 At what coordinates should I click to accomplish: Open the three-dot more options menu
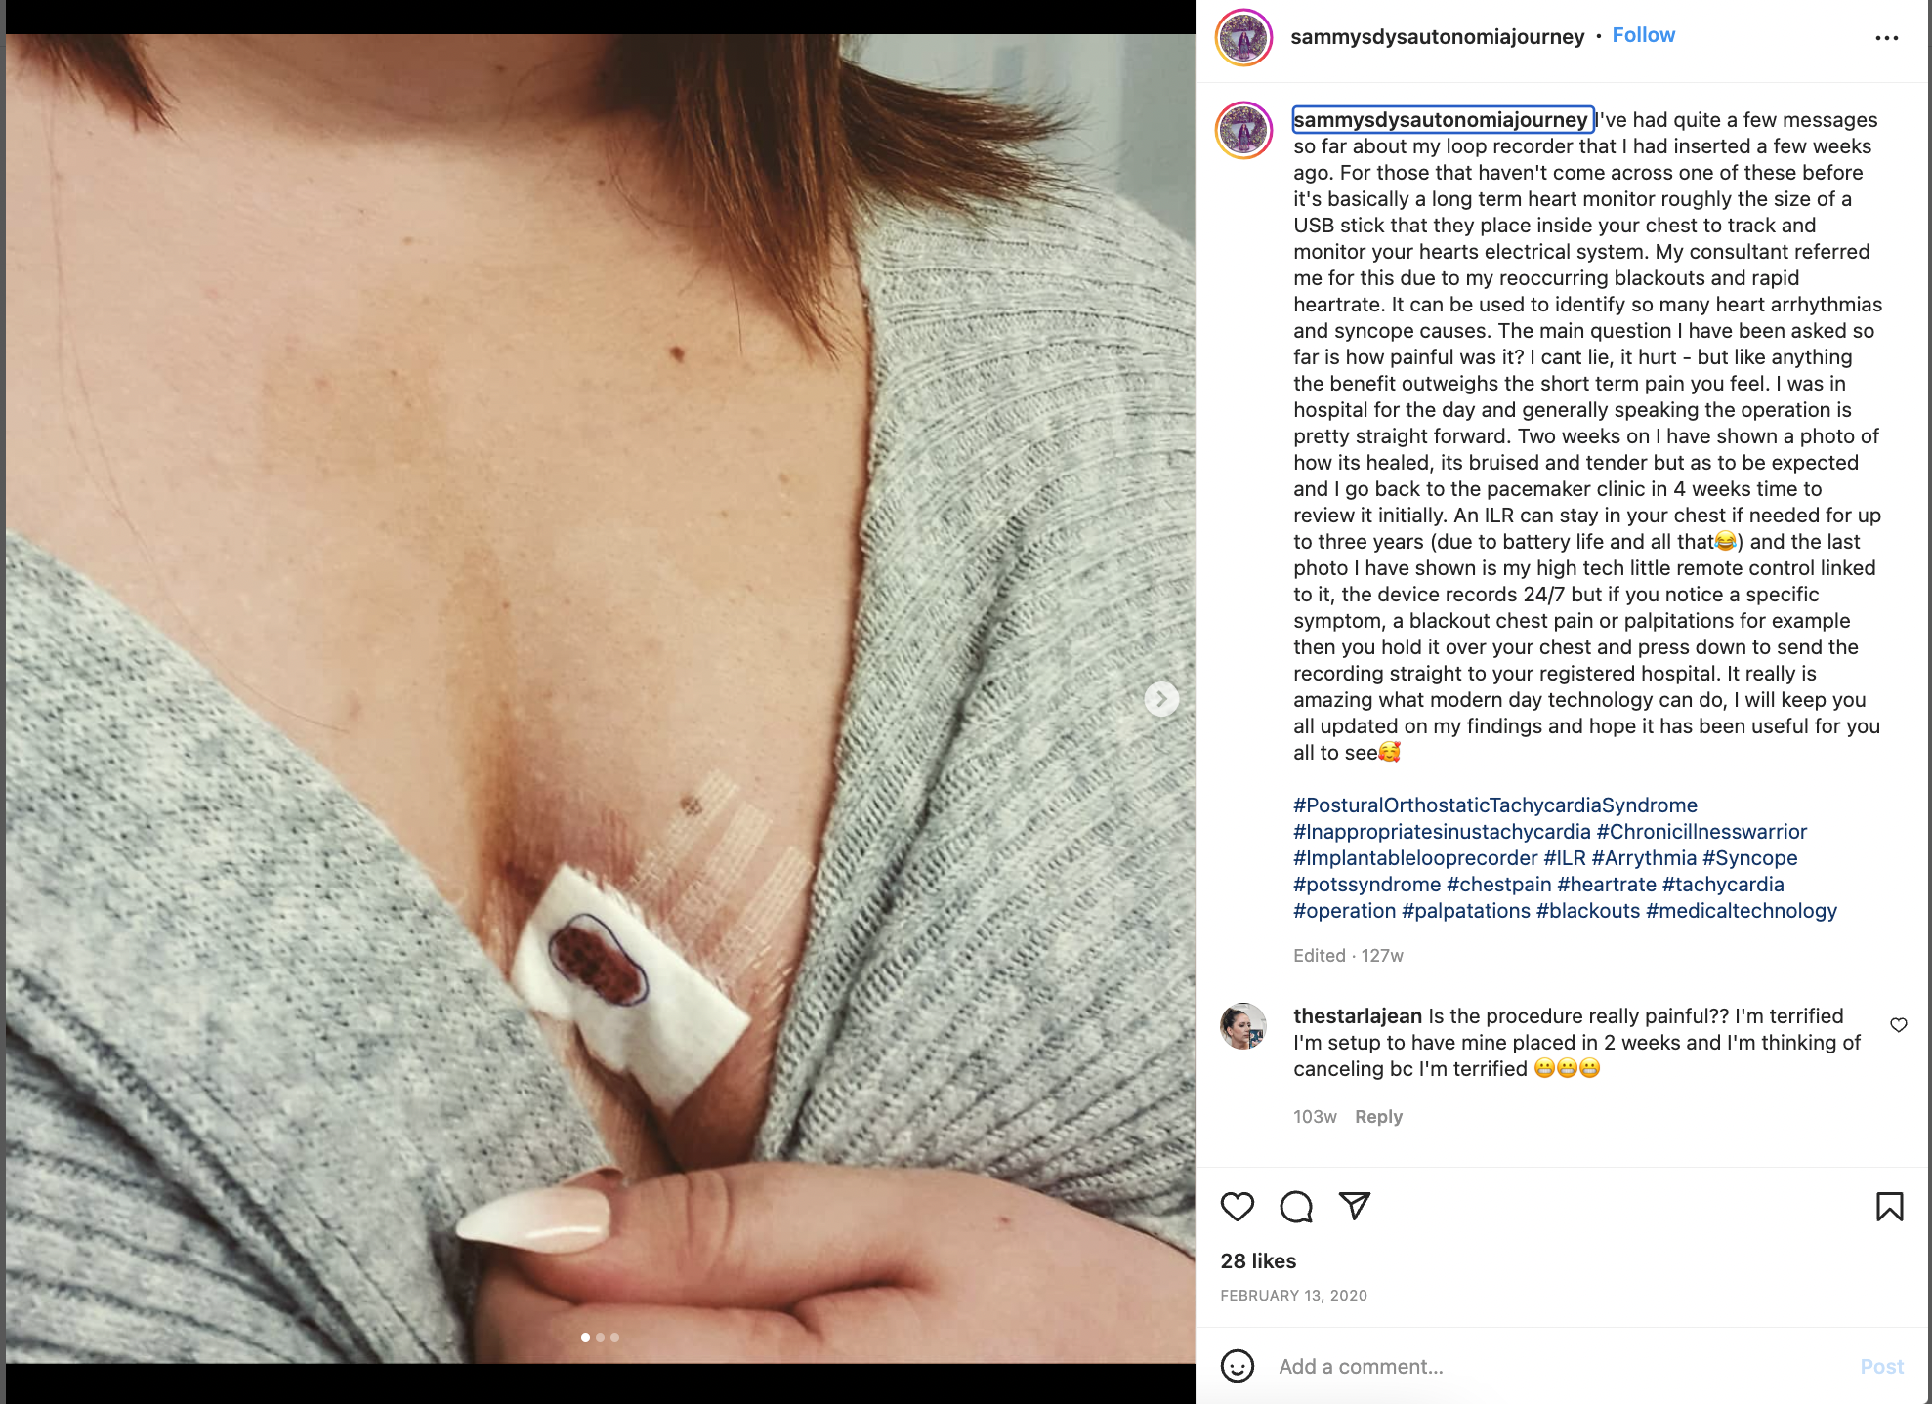[1886, 38]
